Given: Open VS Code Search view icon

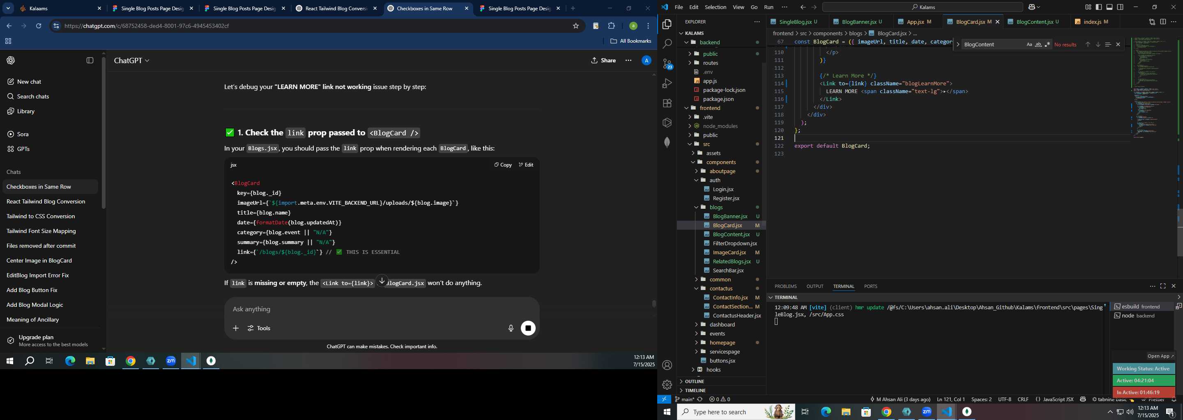Looking at the screenshot, I should pyautogui.click(x=667, y=44).
